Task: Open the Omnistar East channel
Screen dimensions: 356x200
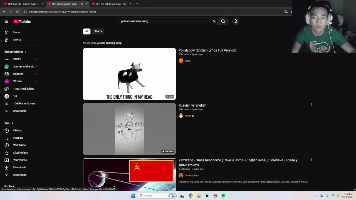Action: [x=191, y=176]
